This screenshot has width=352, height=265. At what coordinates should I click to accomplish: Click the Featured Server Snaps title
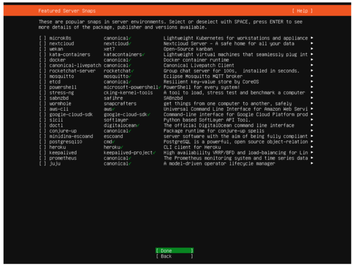67,11
